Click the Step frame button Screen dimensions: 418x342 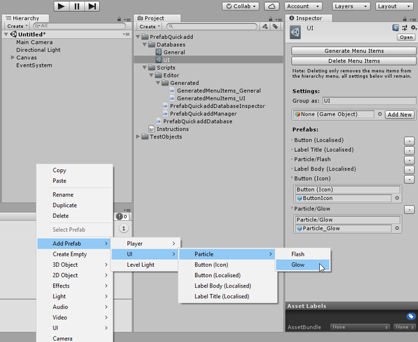(93, 6)
